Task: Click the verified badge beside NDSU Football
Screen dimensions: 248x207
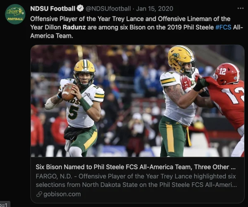Action: point(80,9)
